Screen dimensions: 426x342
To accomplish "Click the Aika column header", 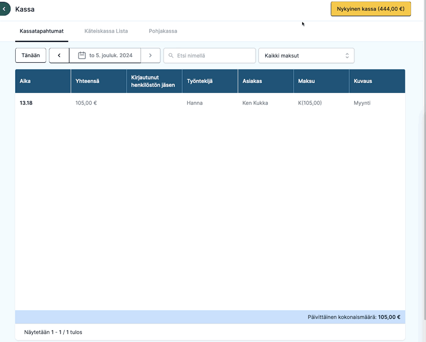I will [x=43, y=81].
